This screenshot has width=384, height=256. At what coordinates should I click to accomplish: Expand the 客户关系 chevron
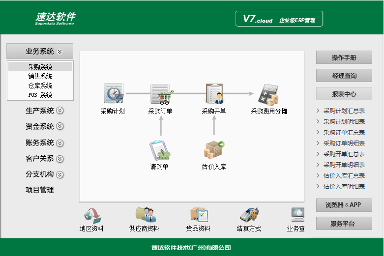[60, 159]
